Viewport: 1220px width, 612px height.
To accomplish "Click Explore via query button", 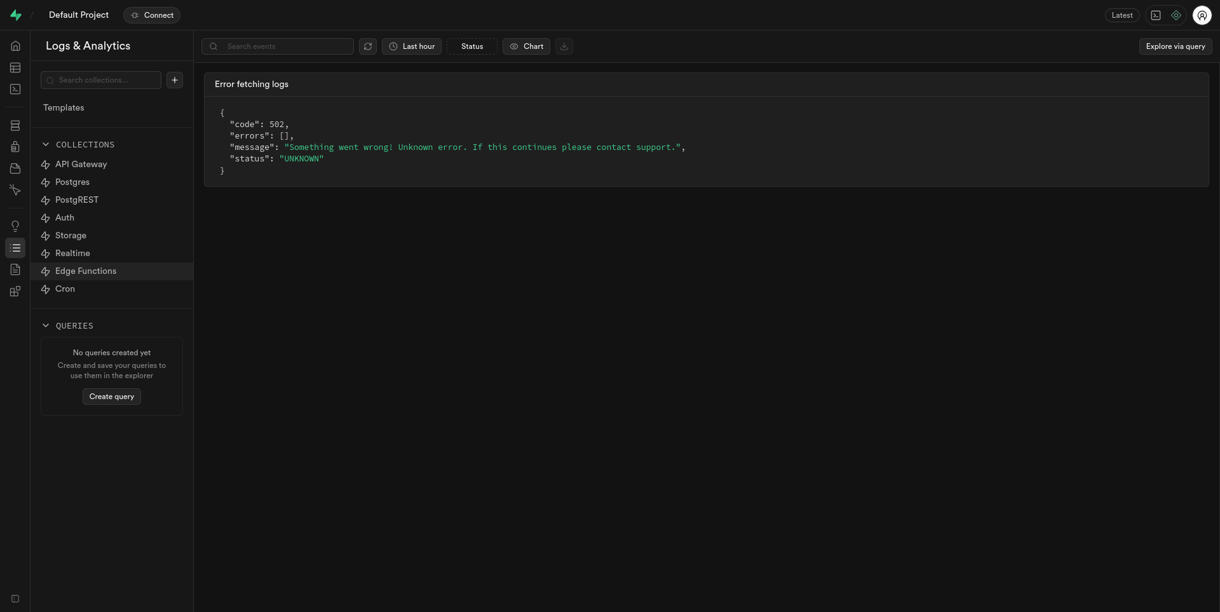I will click(x=1176, y=46).
